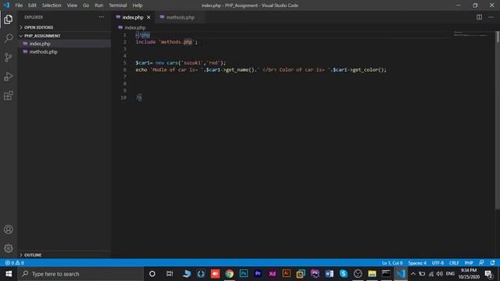This screenshot has height=281, width=500.
Task: Open the Go menu
Action: pyautogui.click(x=86, y=5)
